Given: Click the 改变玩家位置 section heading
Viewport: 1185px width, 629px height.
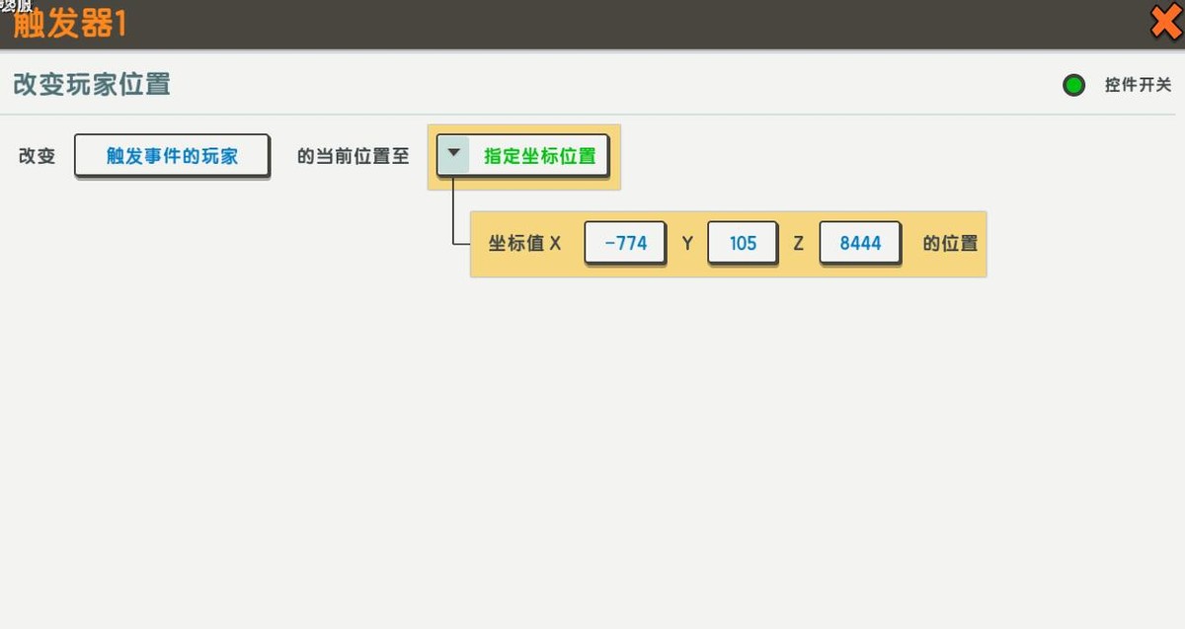Looking at the screenshot, I should pos(91,85).
